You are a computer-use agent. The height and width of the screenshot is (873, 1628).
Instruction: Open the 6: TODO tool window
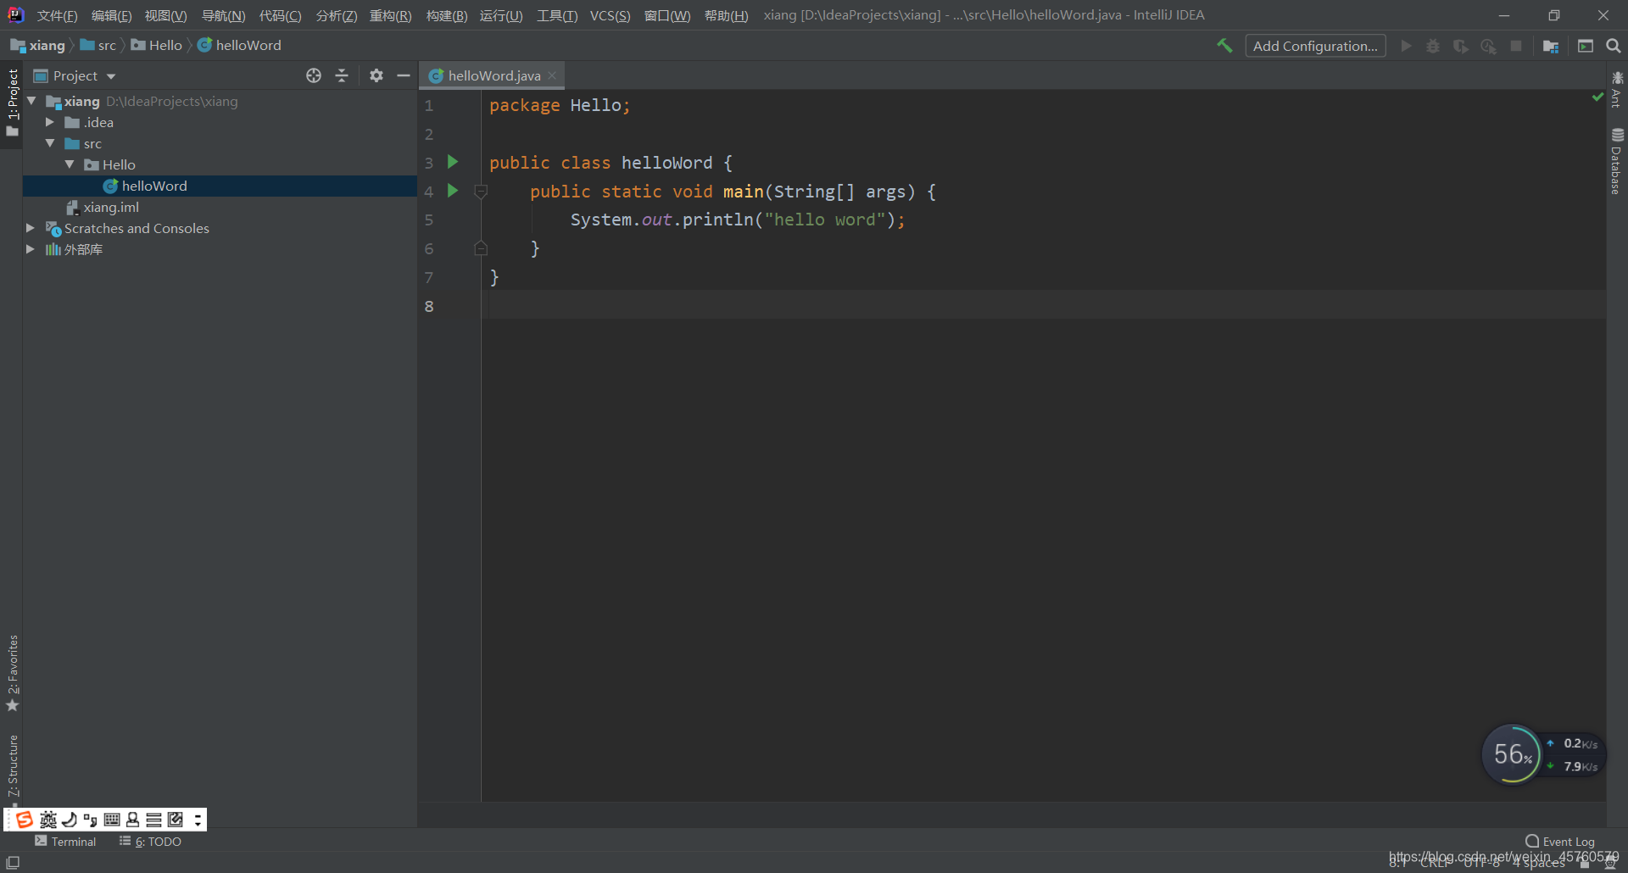coord(150,842)
